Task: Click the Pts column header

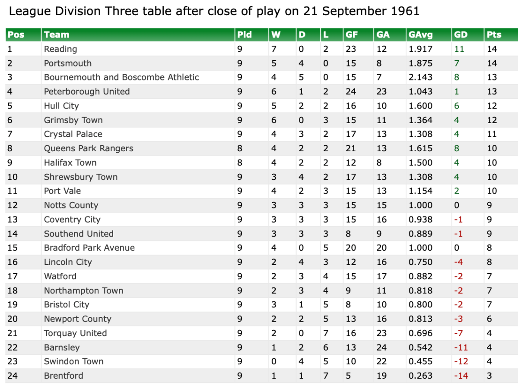Action: 494,35
